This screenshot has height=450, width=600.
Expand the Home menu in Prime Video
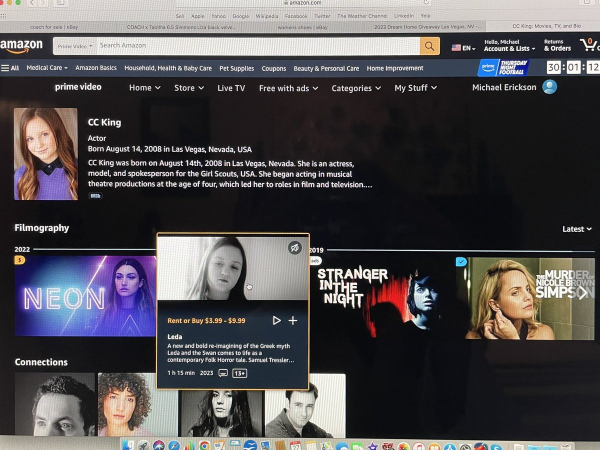point(144,88)
